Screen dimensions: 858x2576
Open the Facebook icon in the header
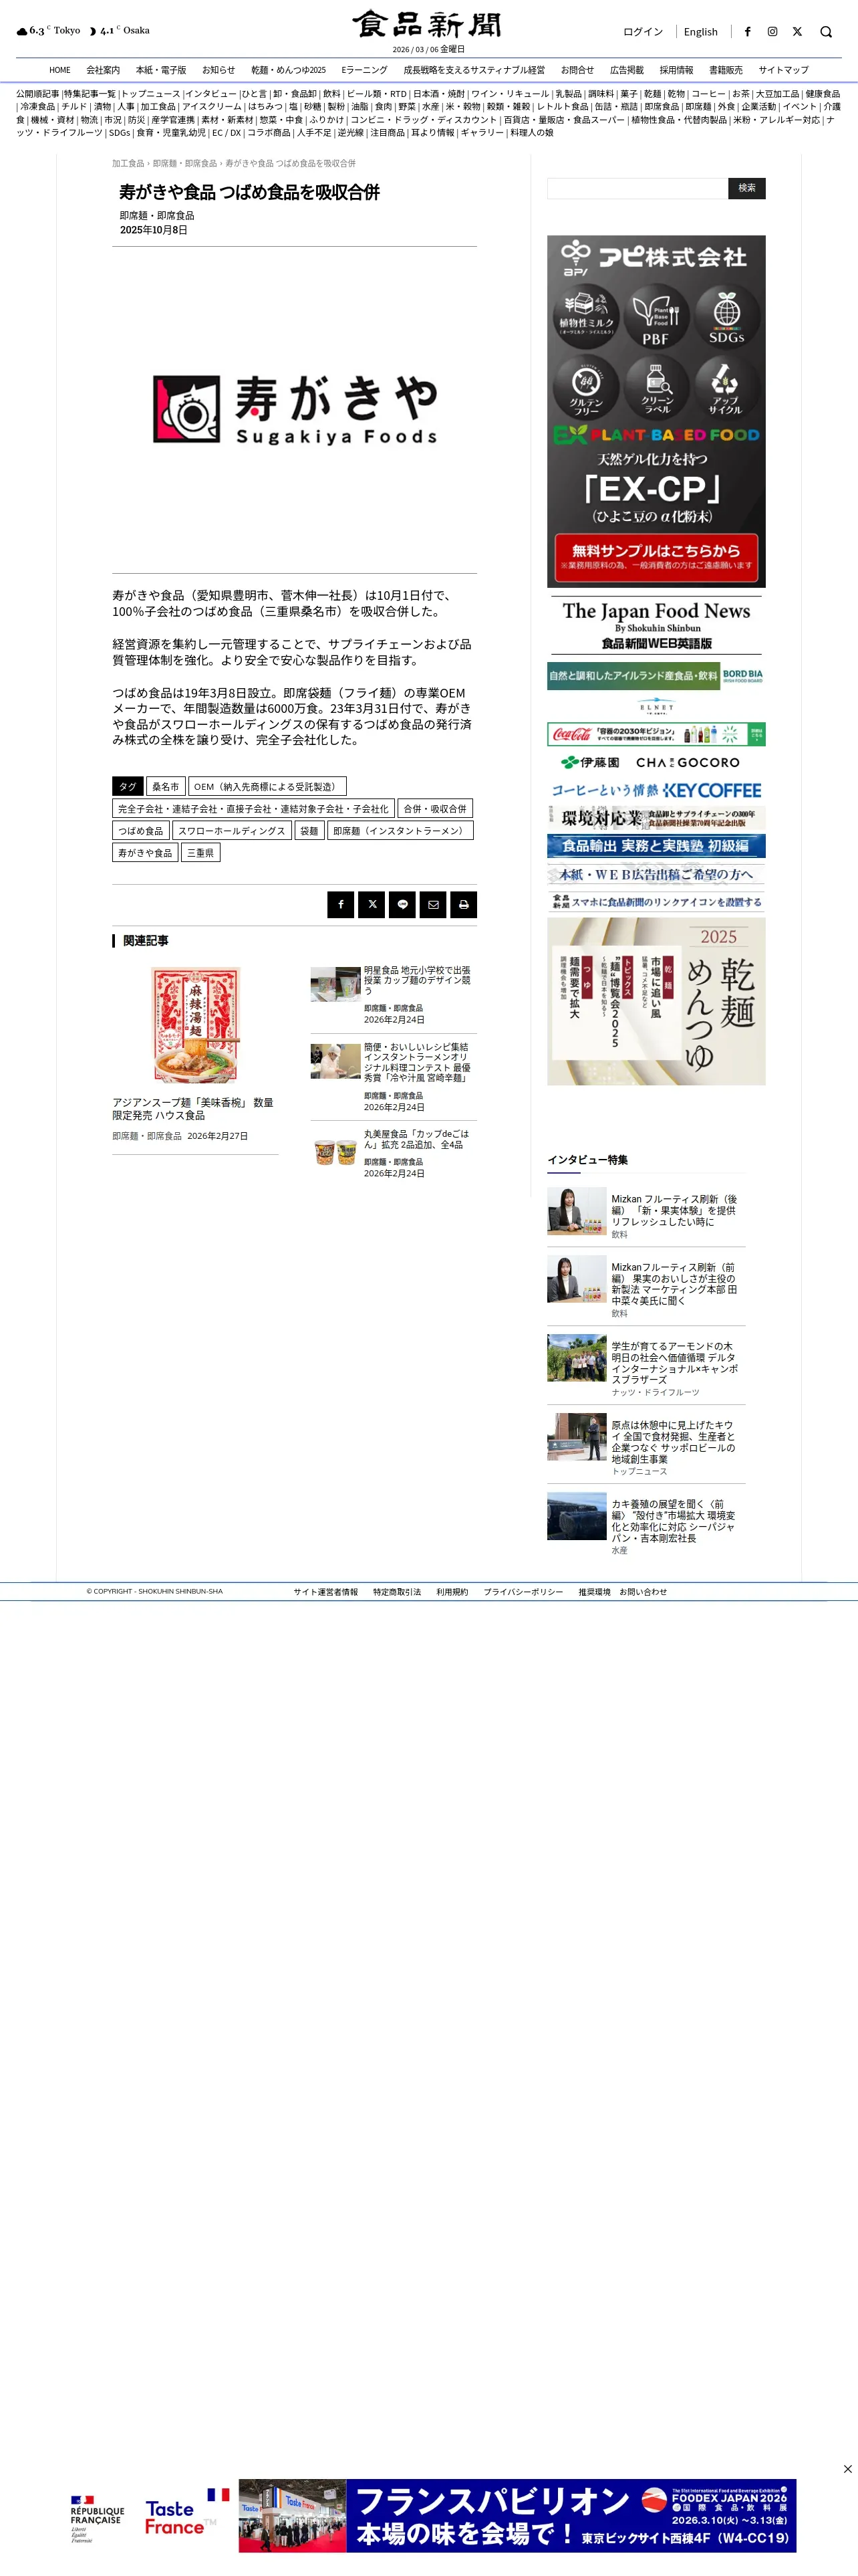point(747,32)
